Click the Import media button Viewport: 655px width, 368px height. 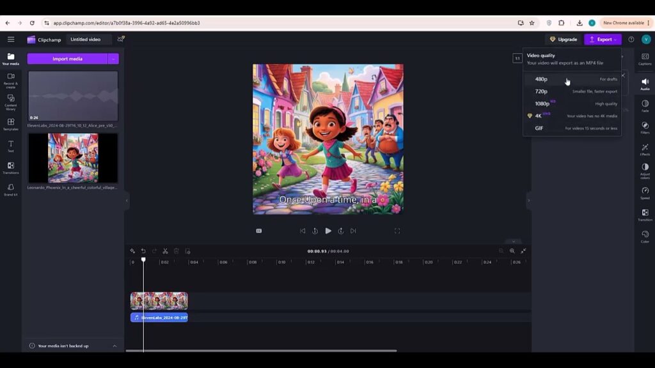67,59
